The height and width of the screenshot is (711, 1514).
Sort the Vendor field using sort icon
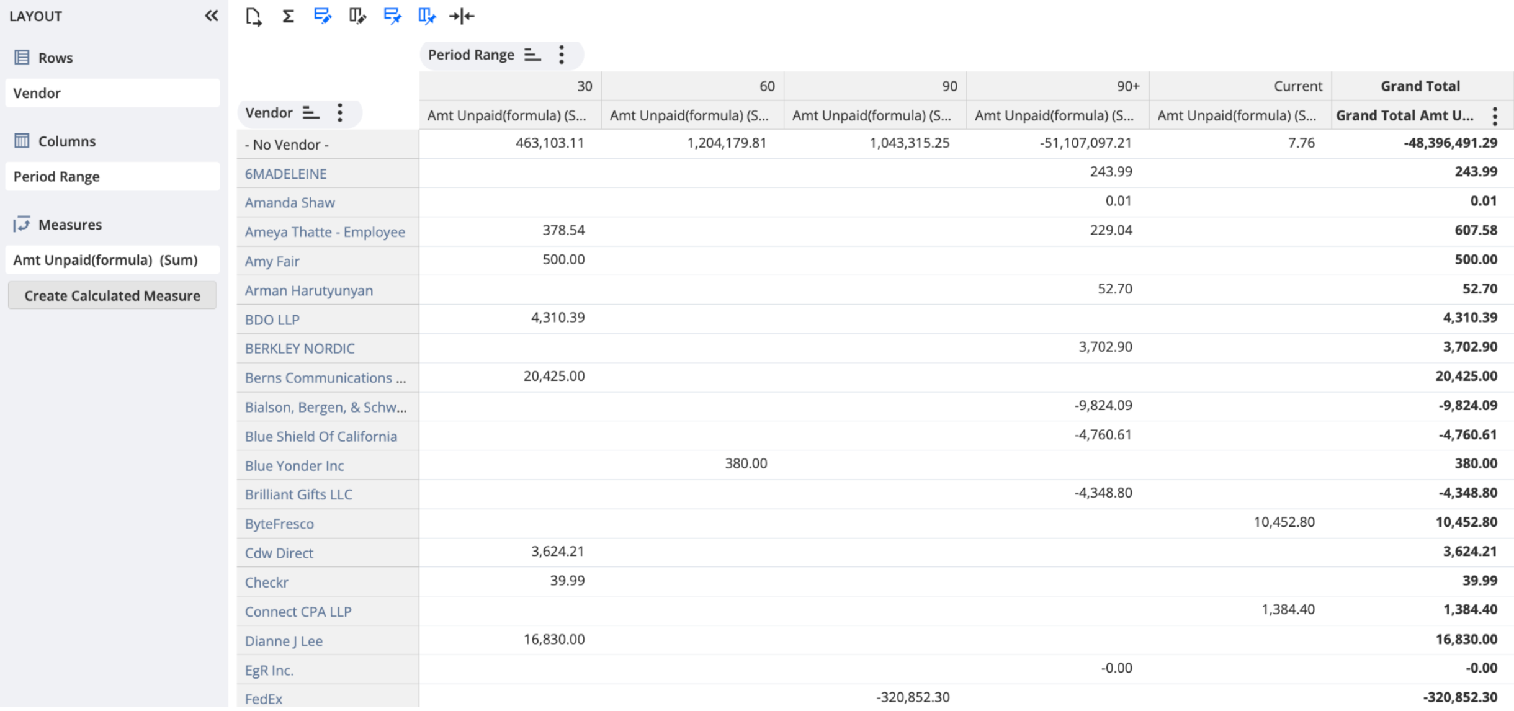pos(311,112)
